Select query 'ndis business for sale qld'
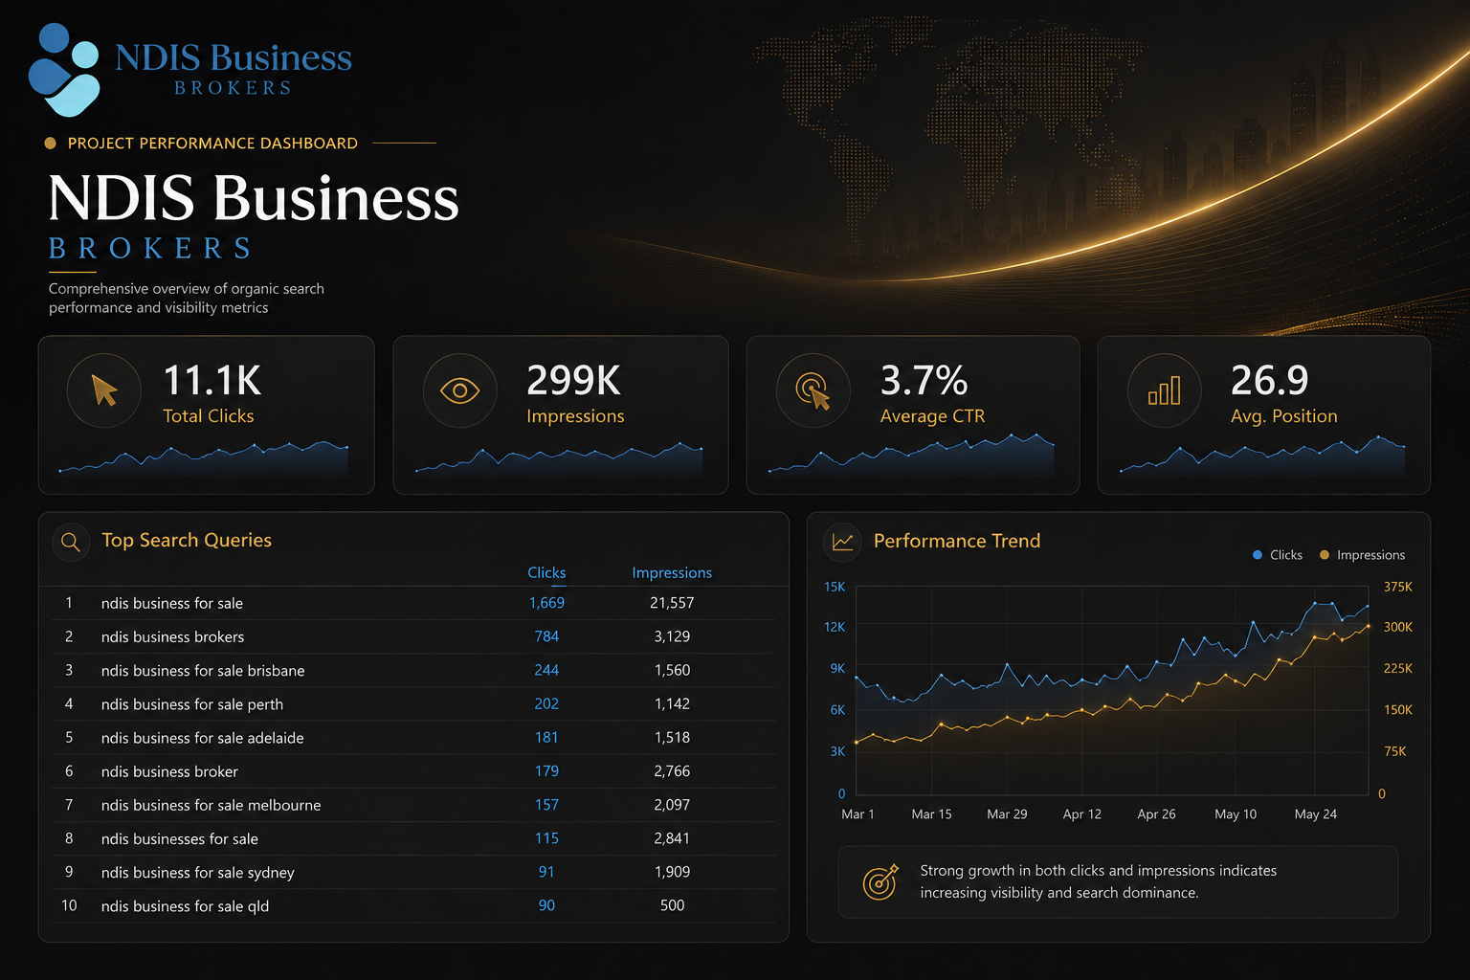1470x980 pixels. point(185,906)
